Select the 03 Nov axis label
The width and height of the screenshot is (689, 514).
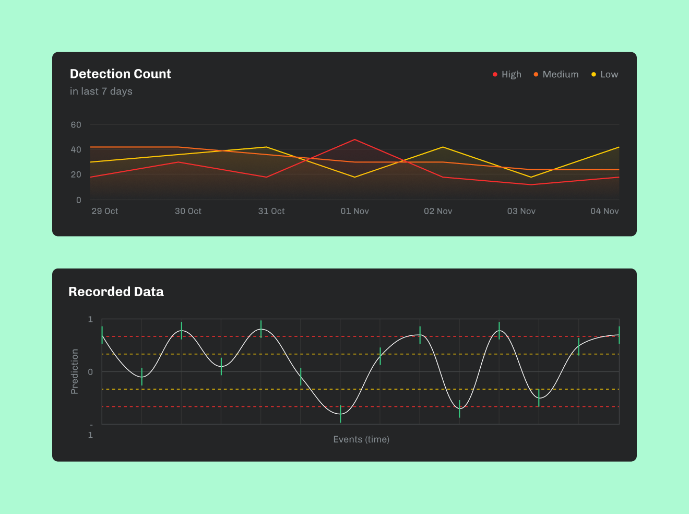point(521,211)
